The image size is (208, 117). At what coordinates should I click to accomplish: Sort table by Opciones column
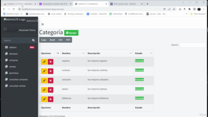tap(50, 53)
